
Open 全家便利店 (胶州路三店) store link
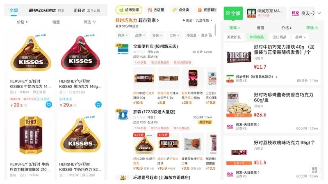pos(155,47)
